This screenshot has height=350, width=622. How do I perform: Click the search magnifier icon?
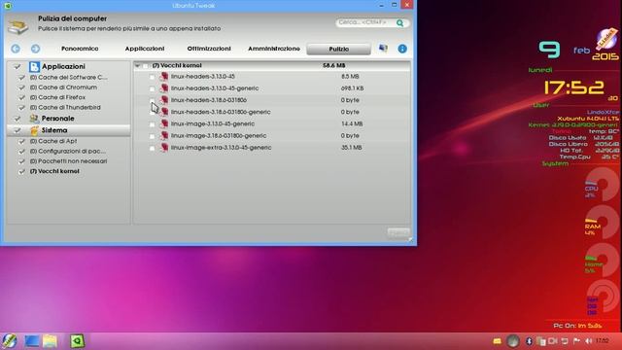[x=399, y=23]
